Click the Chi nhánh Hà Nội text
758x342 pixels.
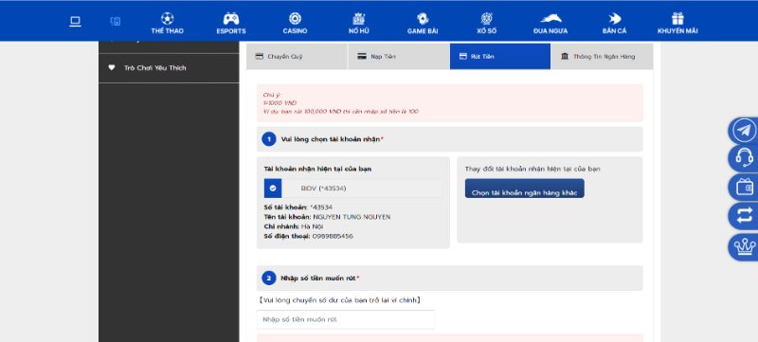click(294, 226)
